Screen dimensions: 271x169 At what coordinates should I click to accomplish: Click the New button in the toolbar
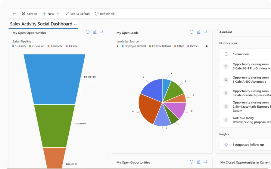click(x=48, y=14)
